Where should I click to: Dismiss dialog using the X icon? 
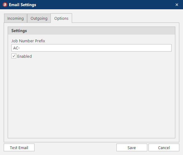[x=177, y=5]
